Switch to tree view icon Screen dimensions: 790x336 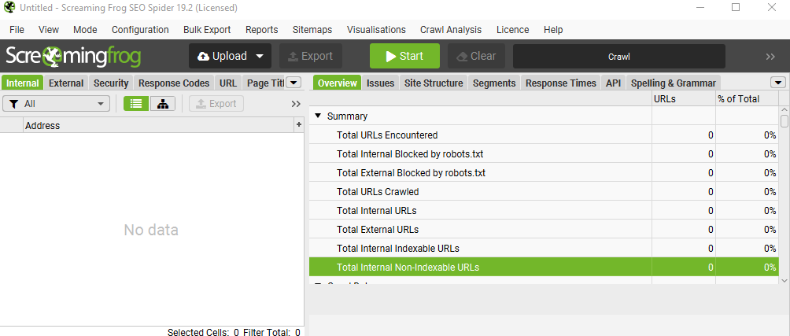tap(163, 104)
